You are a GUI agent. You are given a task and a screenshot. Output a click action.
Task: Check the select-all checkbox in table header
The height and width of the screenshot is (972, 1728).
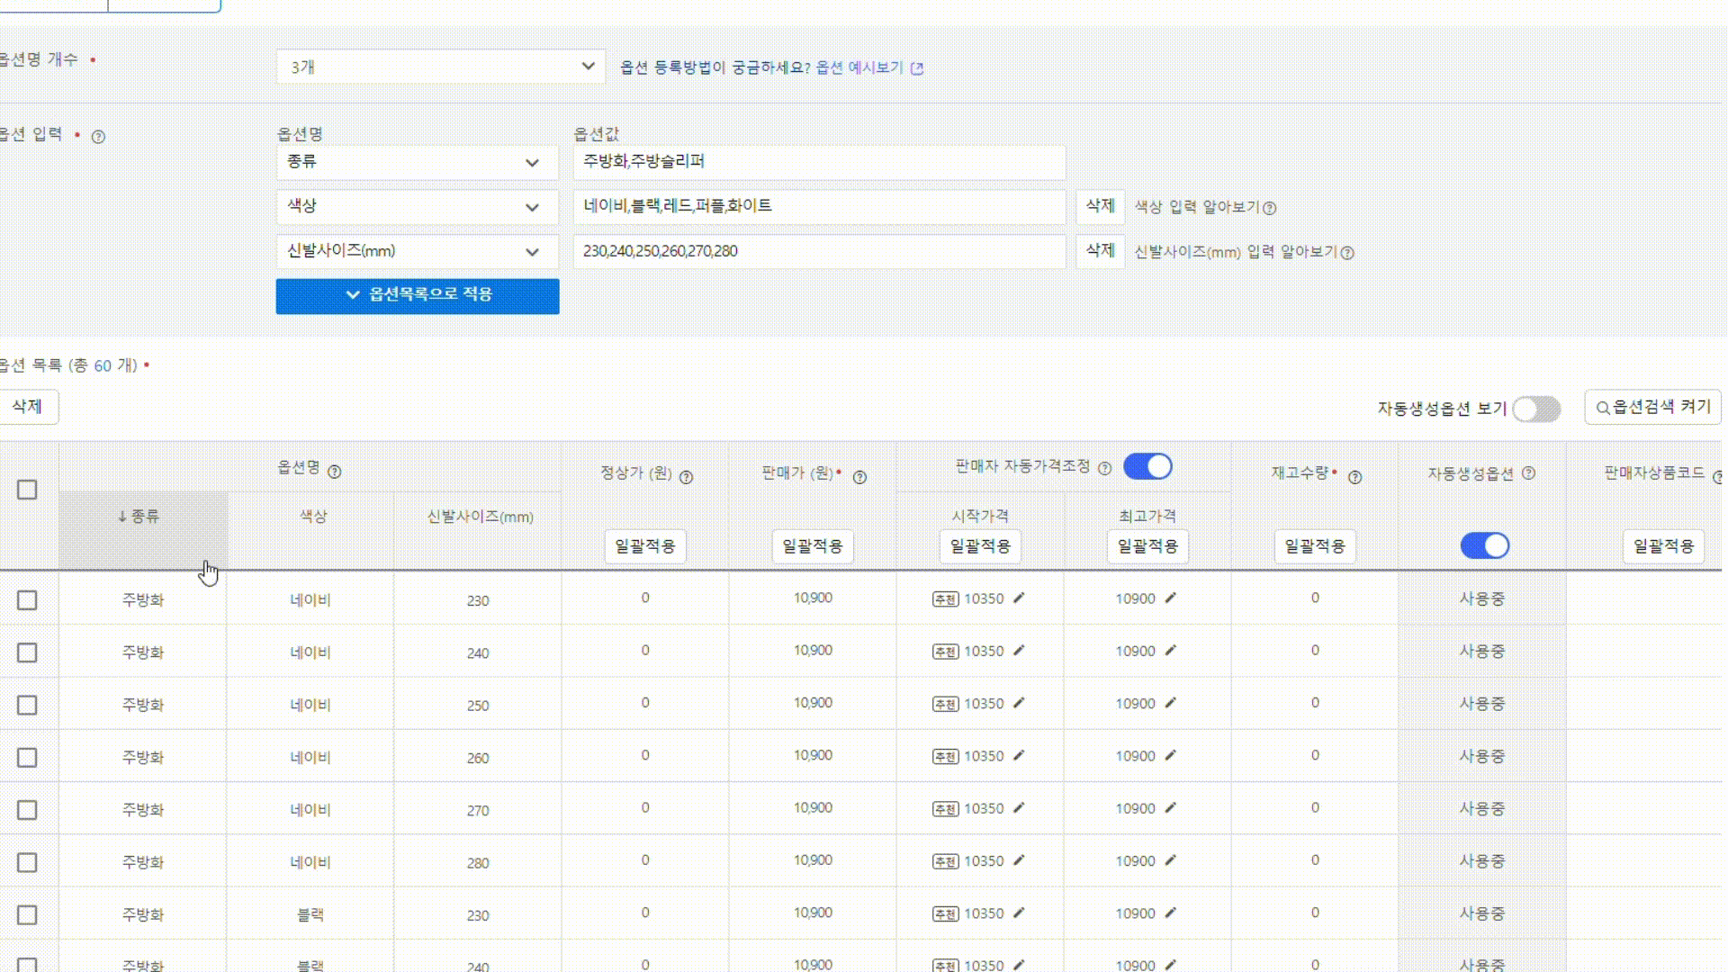click(27, 490)
